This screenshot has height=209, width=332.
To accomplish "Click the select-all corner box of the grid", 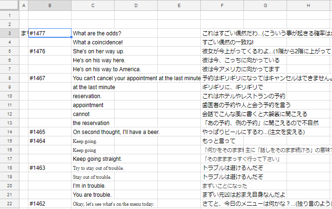I will pos(9,5).
